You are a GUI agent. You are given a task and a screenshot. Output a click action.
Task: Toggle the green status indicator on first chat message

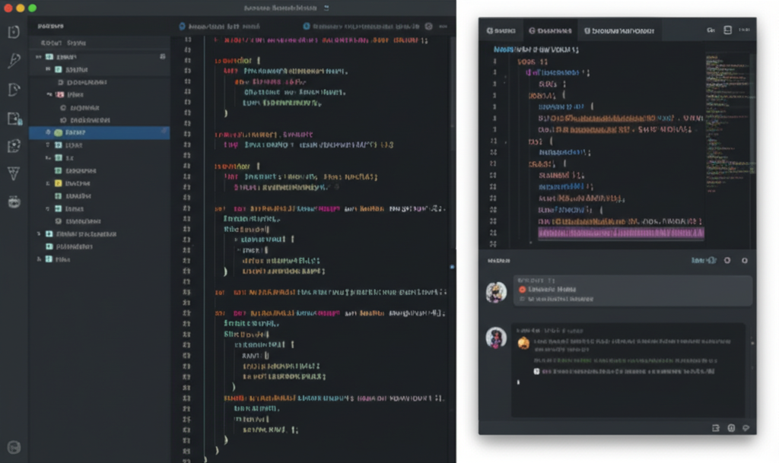(x=523, y=289)
